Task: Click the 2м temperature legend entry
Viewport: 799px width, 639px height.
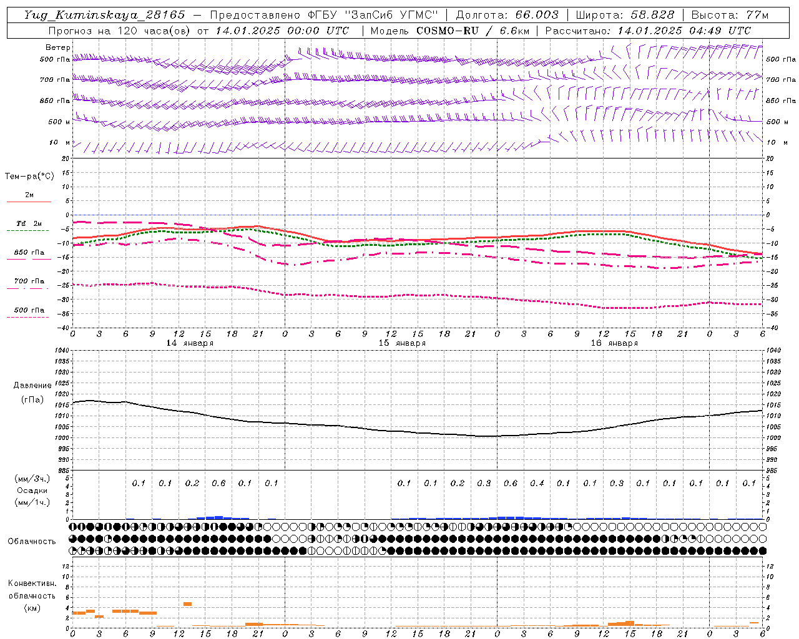Action: pyautogui.click(x=29, y=195)
